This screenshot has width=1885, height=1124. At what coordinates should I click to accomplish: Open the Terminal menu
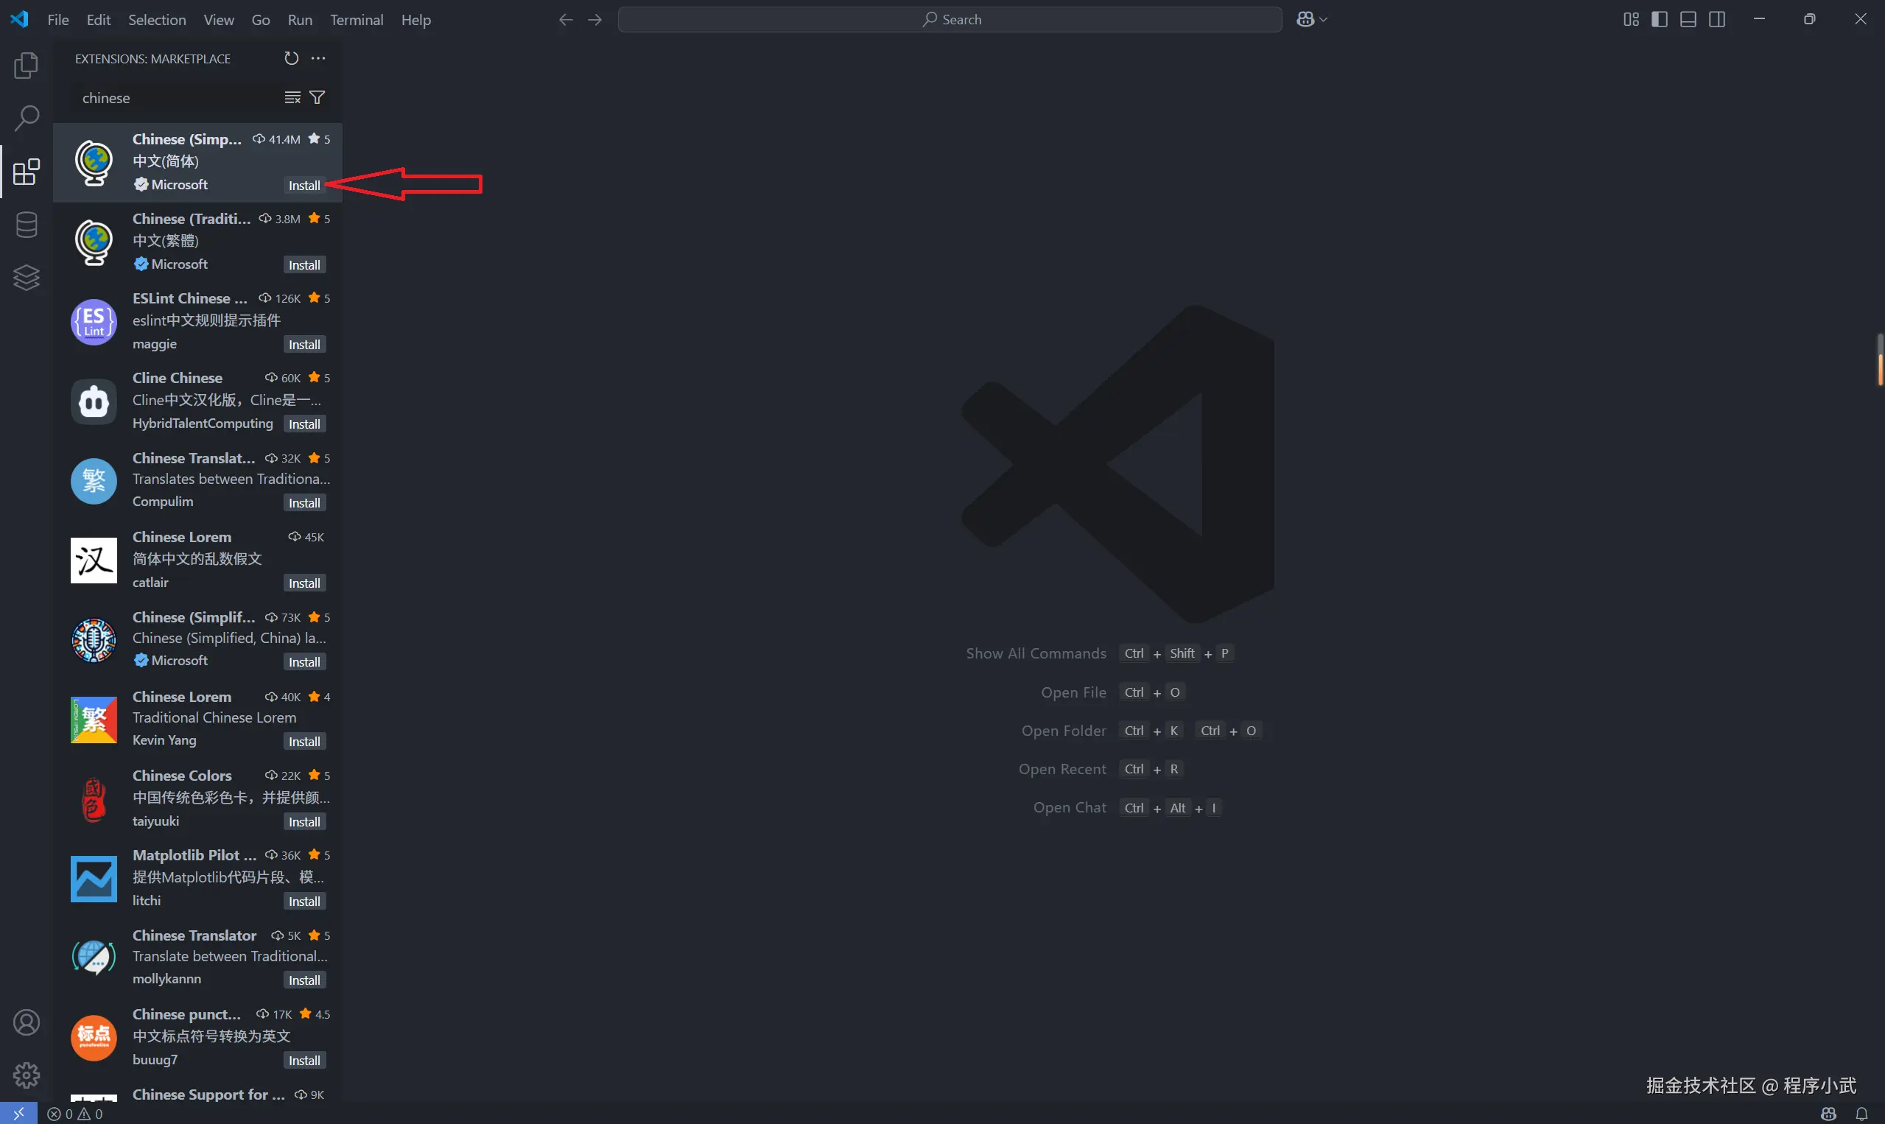pos(356,20)
